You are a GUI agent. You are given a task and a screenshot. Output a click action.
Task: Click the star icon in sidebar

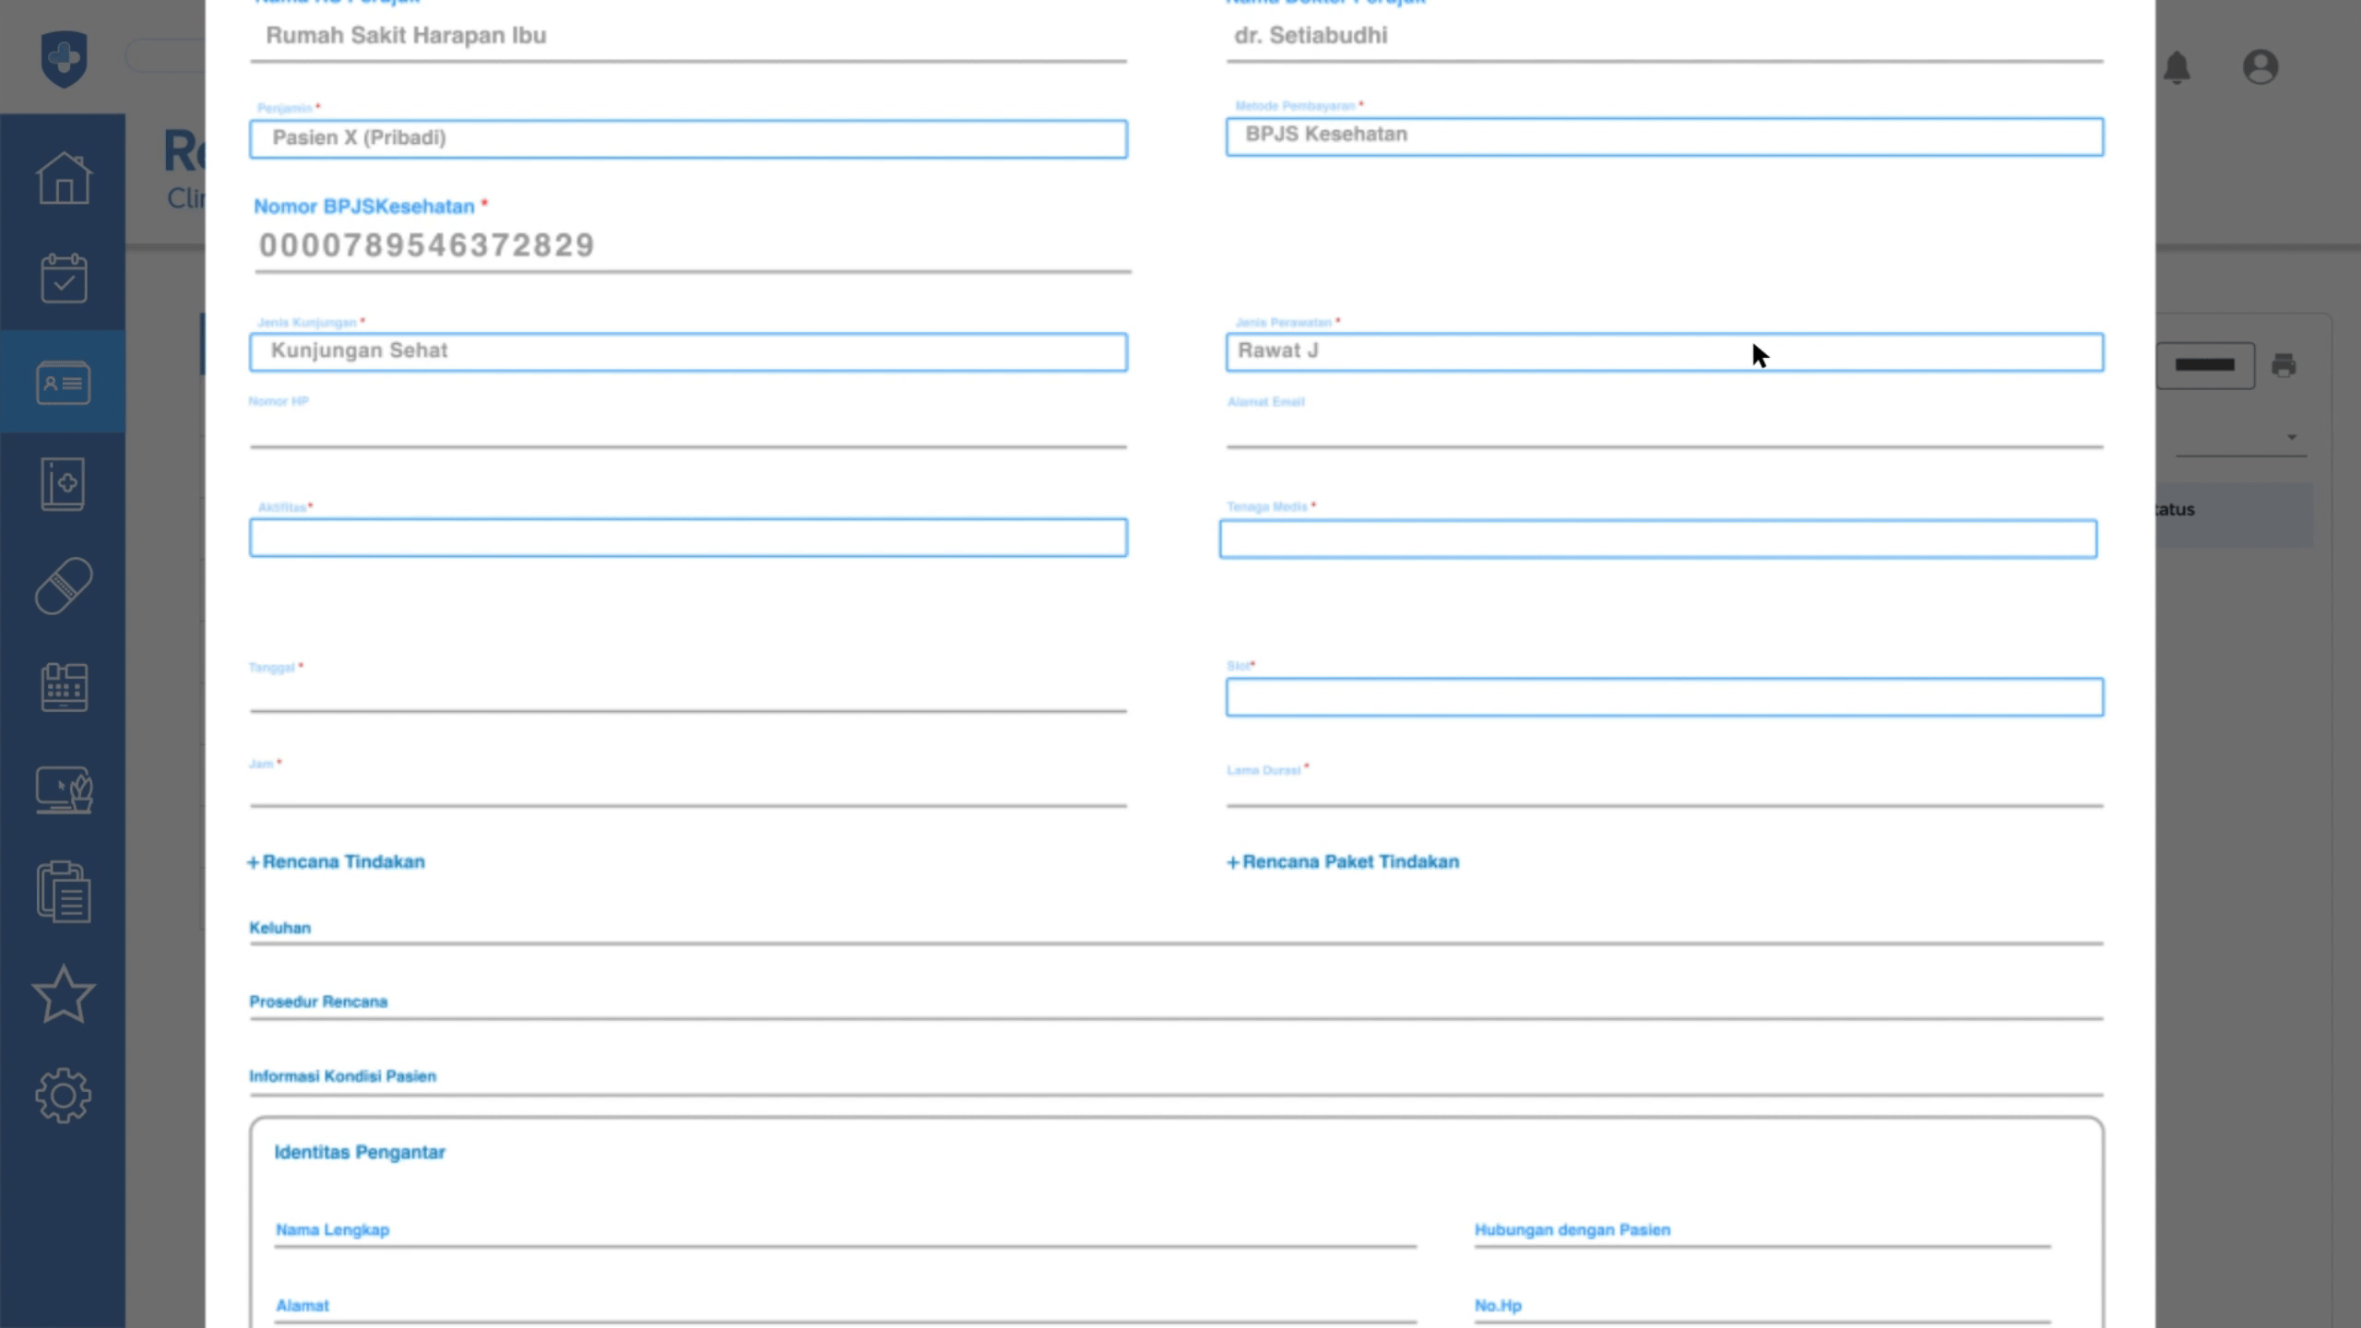click(x=64, y=994)
